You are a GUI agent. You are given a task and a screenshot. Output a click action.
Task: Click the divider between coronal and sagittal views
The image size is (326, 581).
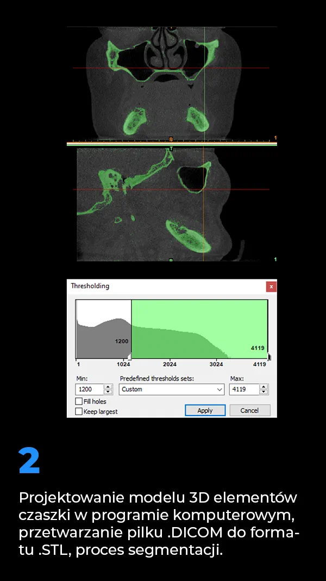pyautogui.click(x=172, y=144)
